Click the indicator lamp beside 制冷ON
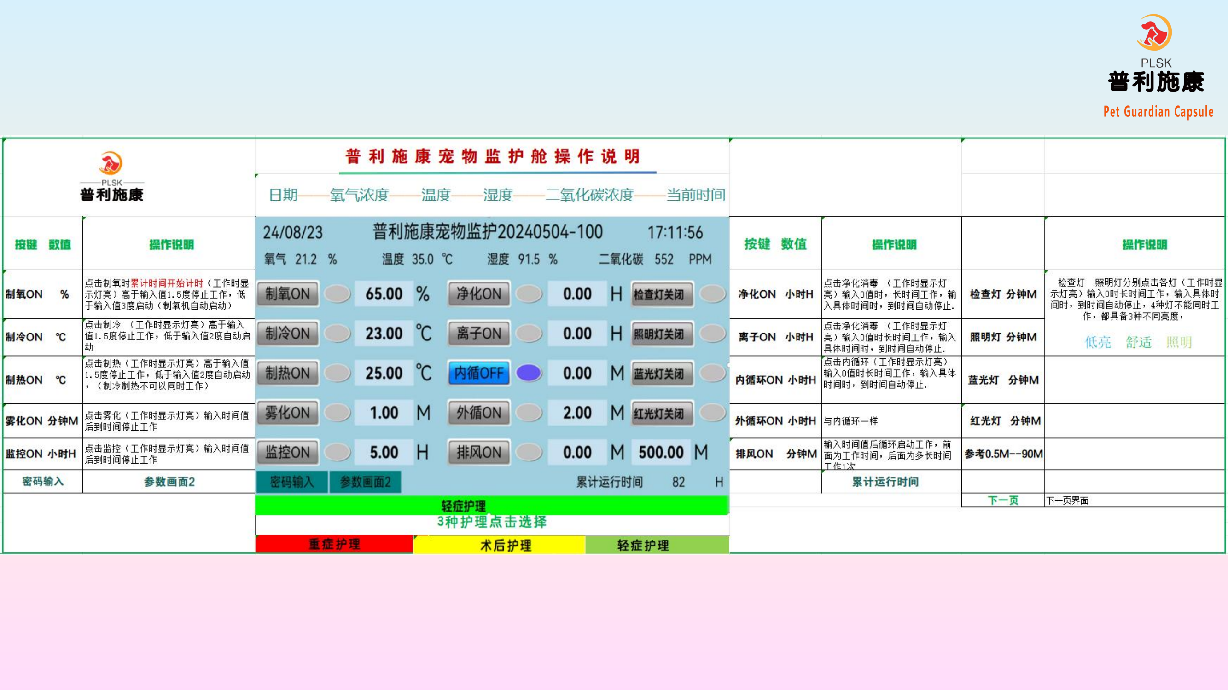The height and width of the screenshot is (690, 1228). tap(338, 333)
